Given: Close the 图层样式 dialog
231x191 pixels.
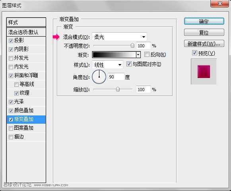Looking at the screenshot, I should pyautogui.click(x=220, y=4).
